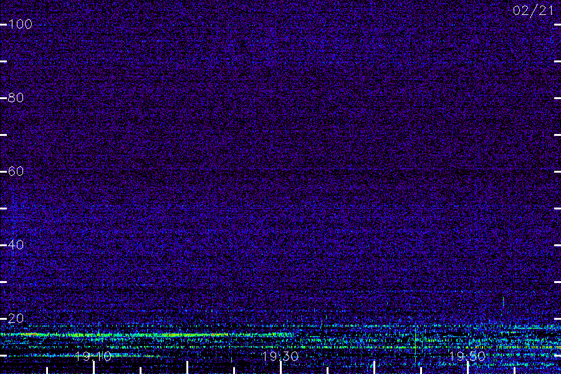
Task: Click the 02/21 date stamp
Action: (533, 11)
